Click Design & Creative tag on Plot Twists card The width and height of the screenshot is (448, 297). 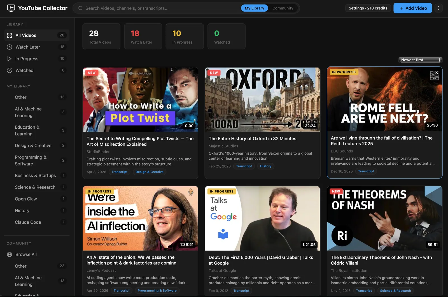150,172
